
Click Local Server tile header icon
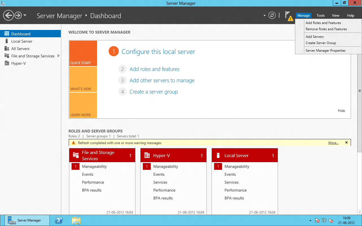point(218,155)
